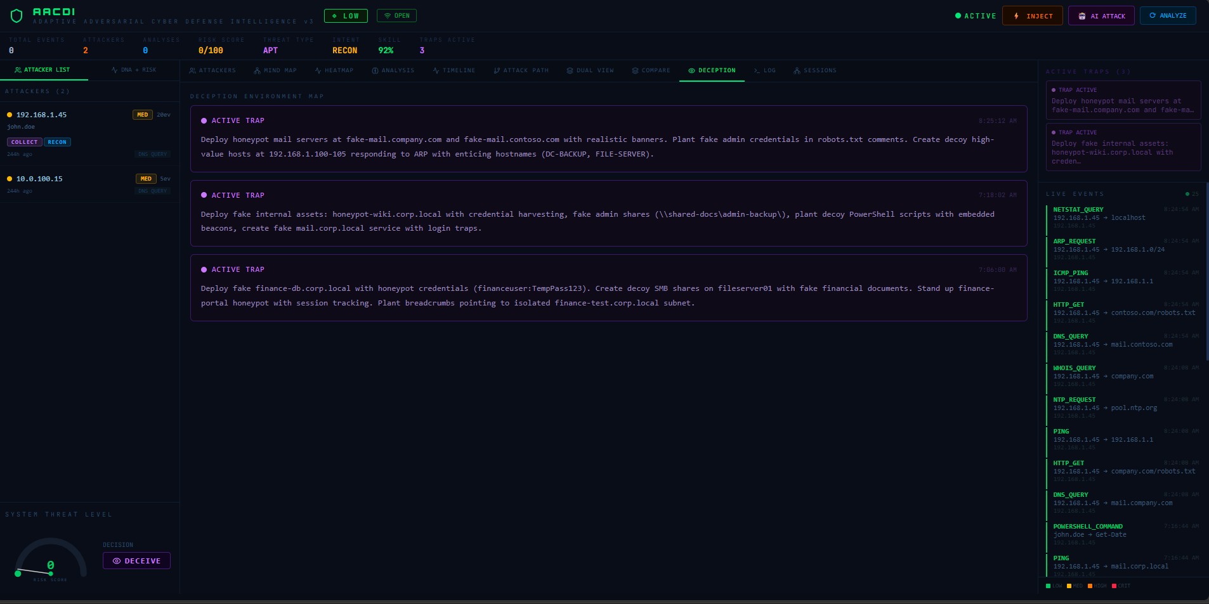Click the LOW green legend swatch
Viewport: 1209px width, 604px height.
pyautogui.click(x=1049, y=586)
